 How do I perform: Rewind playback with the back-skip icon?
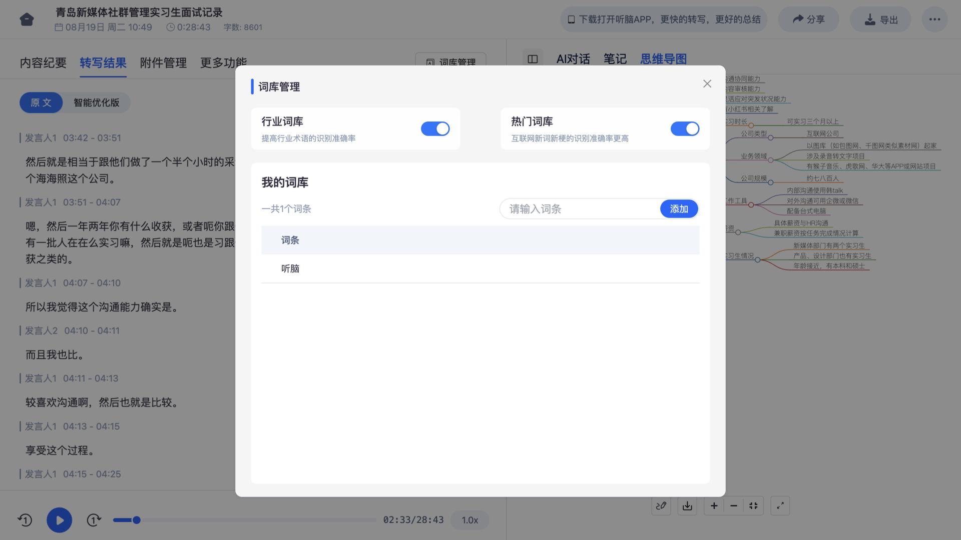tap(25, 520)
